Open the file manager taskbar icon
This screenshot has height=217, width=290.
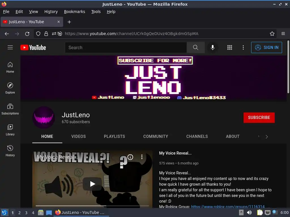coord(41,212)
